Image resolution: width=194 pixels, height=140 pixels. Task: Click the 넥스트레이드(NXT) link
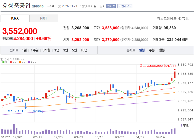tap(171, 18)
